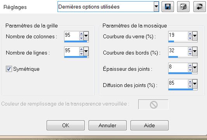Open Courbure des bords slider dropdown

[195, 51]
